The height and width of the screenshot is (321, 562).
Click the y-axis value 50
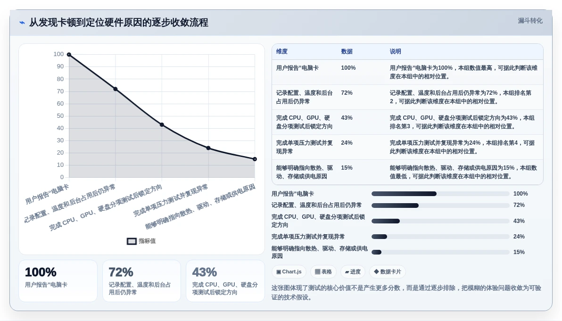(x=60, y=115)
